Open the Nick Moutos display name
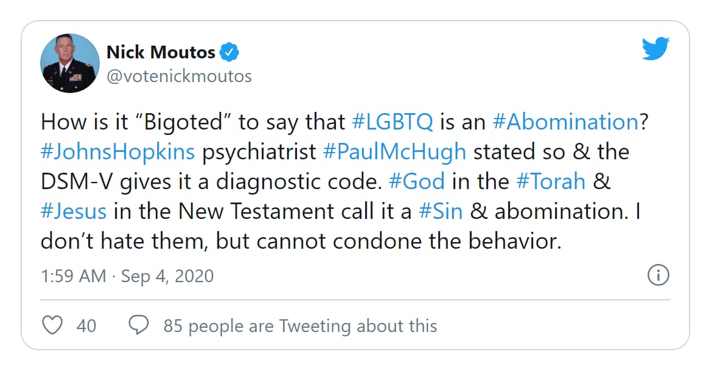This screenshot has height=374, width=709. pyautogui.click(x=161, y=52)
